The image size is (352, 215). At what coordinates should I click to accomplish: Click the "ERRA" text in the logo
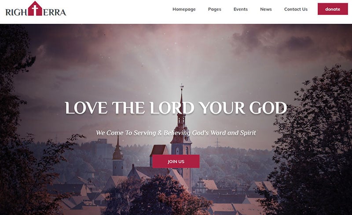[x=54, y=12]
